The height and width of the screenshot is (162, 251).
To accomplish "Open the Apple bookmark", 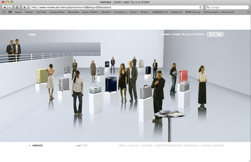I will coord(18,12).
